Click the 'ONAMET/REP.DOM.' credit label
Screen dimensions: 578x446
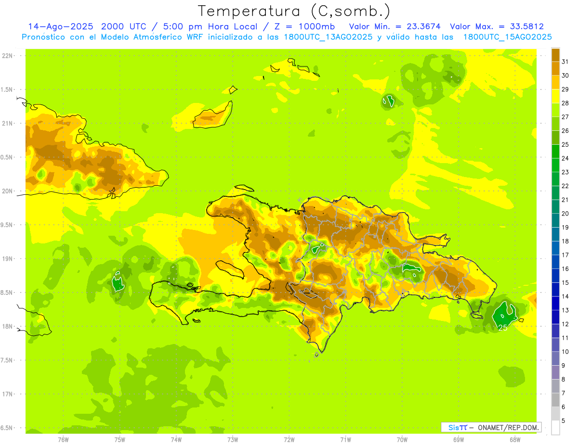pos(509,427)
